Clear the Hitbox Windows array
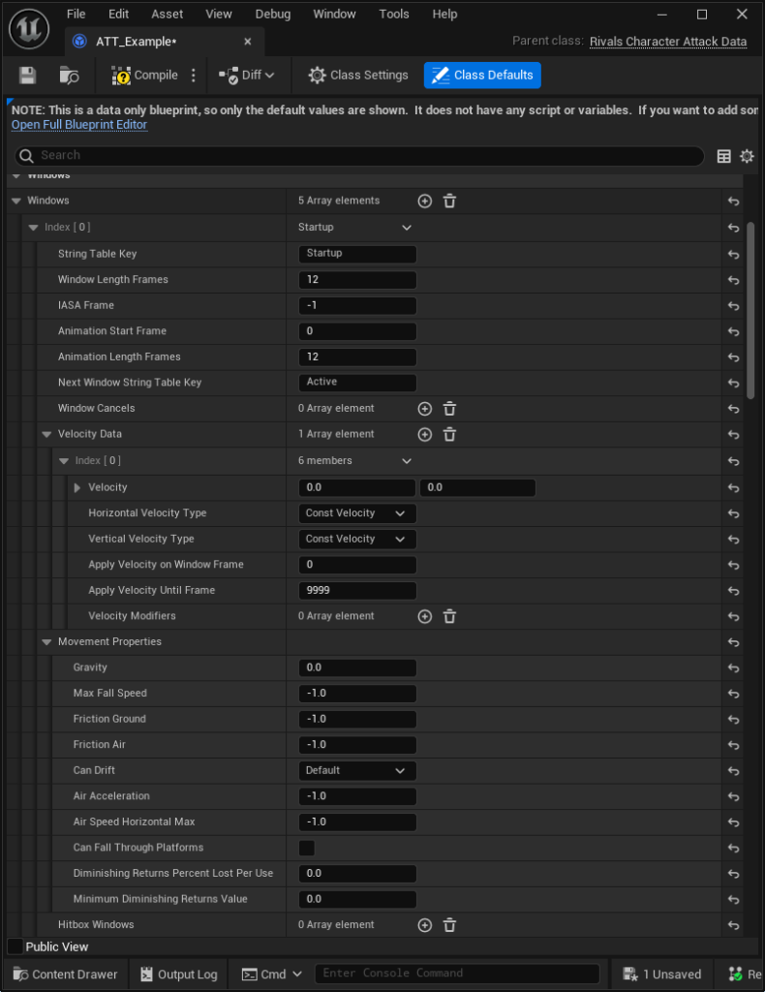 449,925
